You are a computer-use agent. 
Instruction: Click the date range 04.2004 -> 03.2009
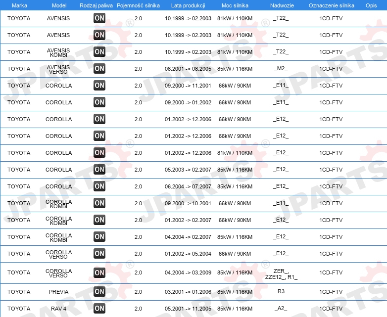pos(188,272)
